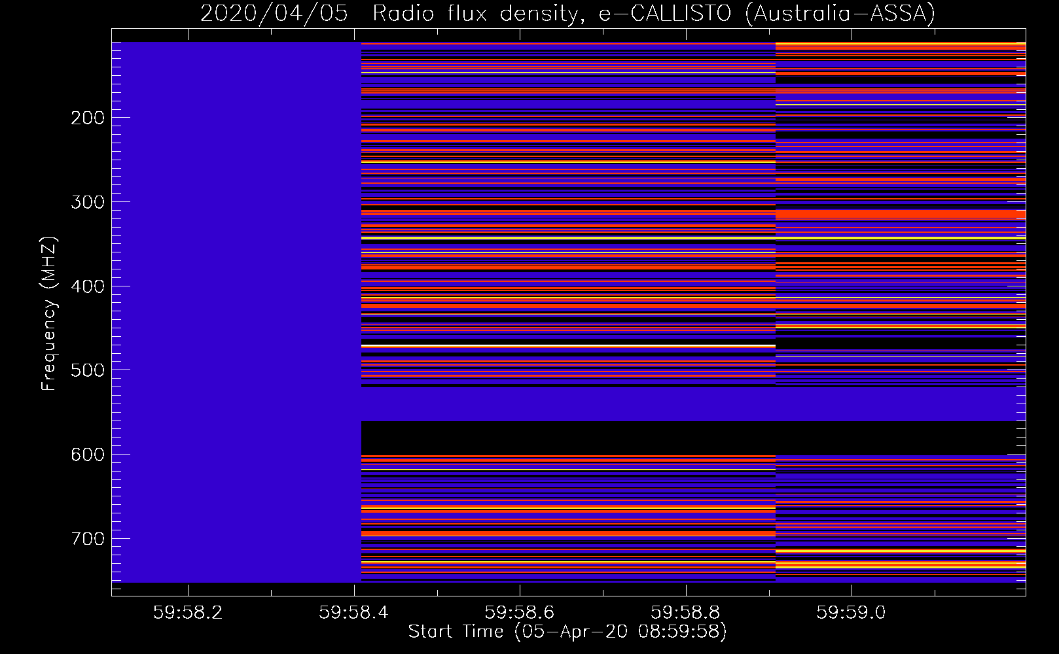This screenshot has height=654, width=1059.
Task: Click the 600 frequency tick label
Action: tap(88, 455)
